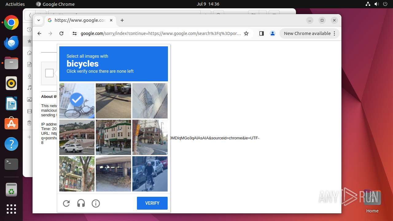Open volume icon in system tray
393x221 pixels.
(x=377, y=4)
